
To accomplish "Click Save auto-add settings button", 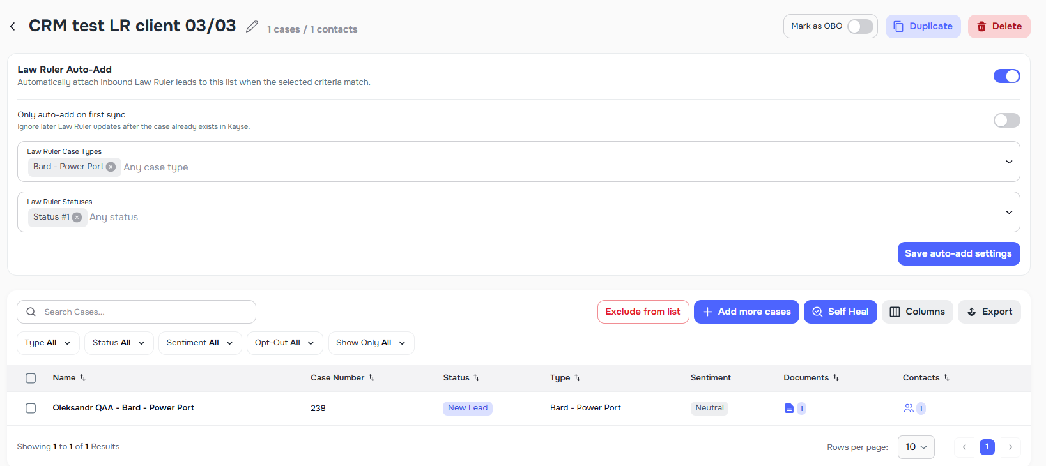I will (958, 253).
